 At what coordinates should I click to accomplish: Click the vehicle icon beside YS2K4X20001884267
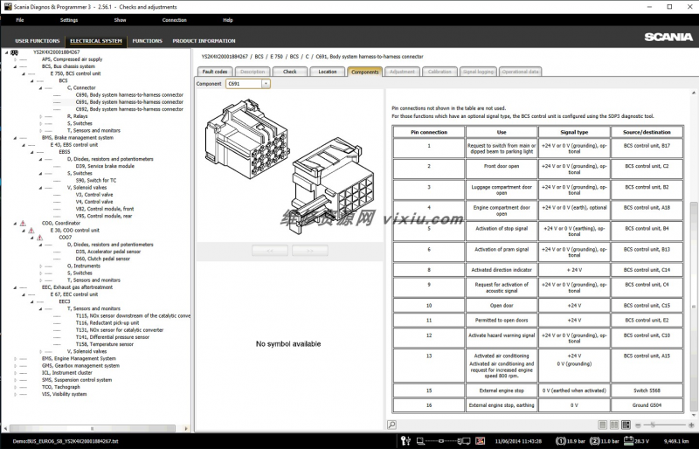click(x=14, y=52)
